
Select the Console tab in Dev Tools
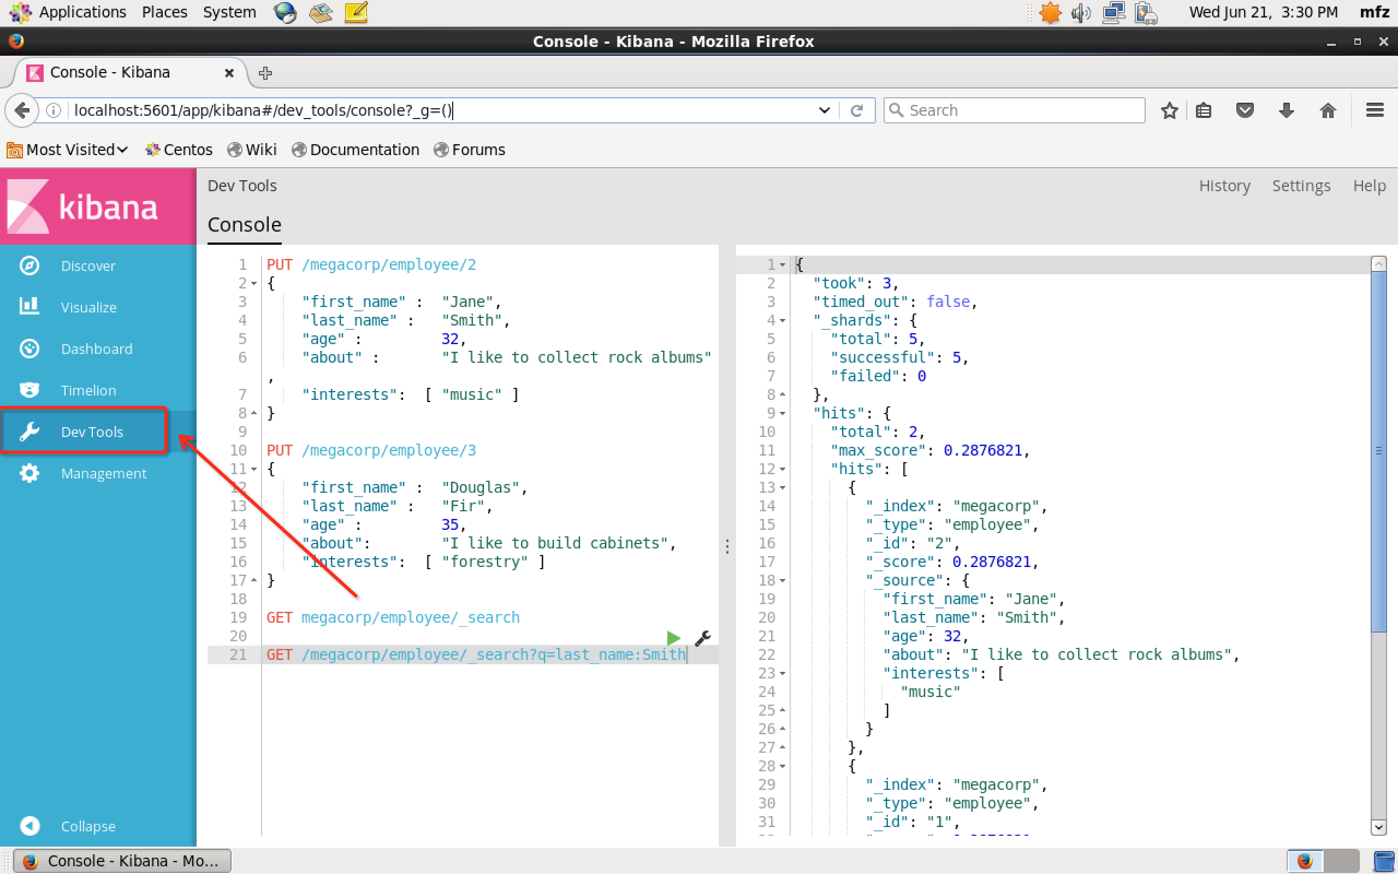(244, 225)
